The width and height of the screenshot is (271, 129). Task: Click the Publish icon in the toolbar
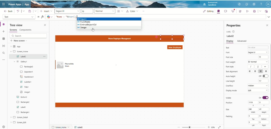point(266,11)
